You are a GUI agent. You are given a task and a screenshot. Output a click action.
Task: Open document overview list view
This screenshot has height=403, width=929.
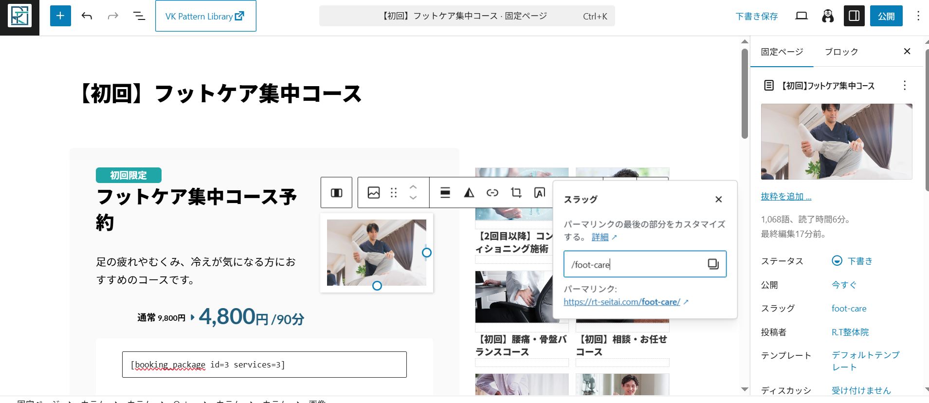pyautogui.click(x=139, y=16)
